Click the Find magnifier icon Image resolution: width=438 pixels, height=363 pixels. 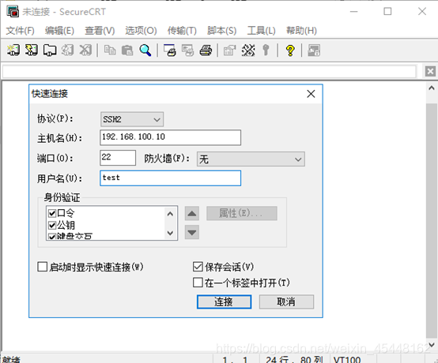pos(145,51)
